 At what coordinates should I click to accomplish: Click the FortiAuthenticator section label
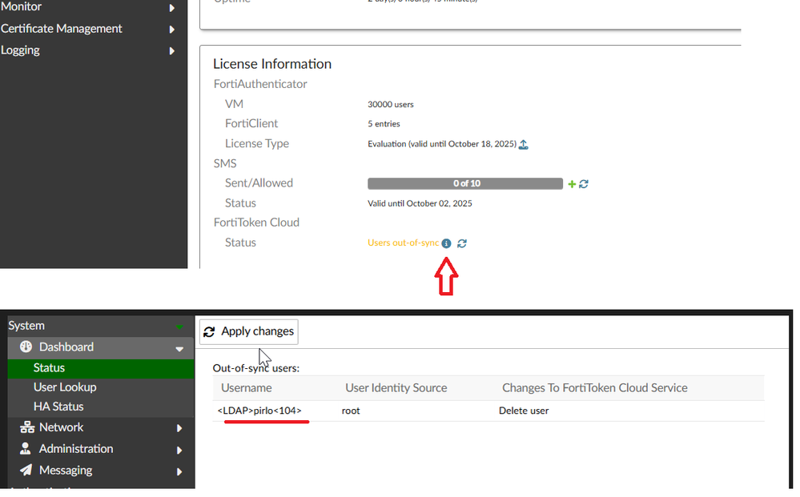click(x=260, y=84)
